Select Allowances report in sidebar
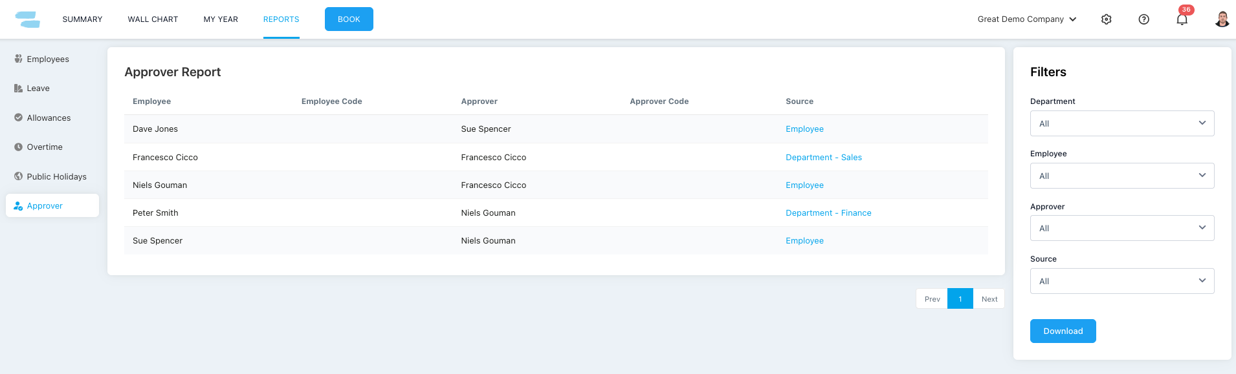The height and width of the screenshot is (374, 1236). (x=49, y=118)
